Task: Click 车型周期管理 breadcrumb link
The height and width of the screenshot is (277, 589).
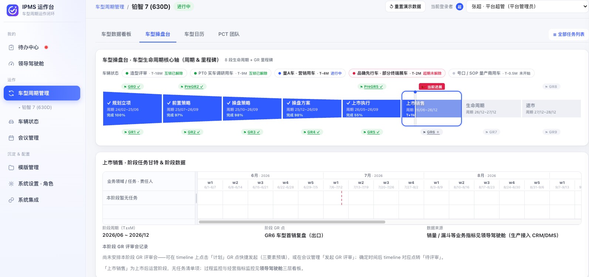Action: (x=110, y=7)
